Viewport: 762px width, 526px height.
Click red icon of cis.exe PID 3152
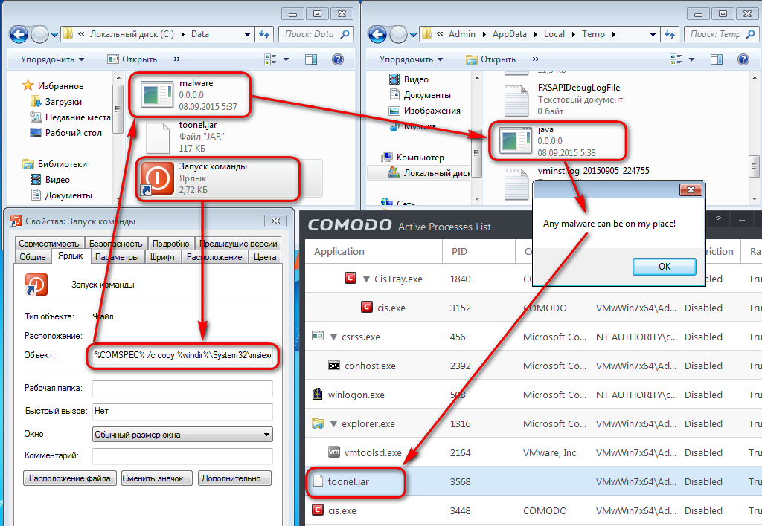pyautogui.click(x=367, y=307)
